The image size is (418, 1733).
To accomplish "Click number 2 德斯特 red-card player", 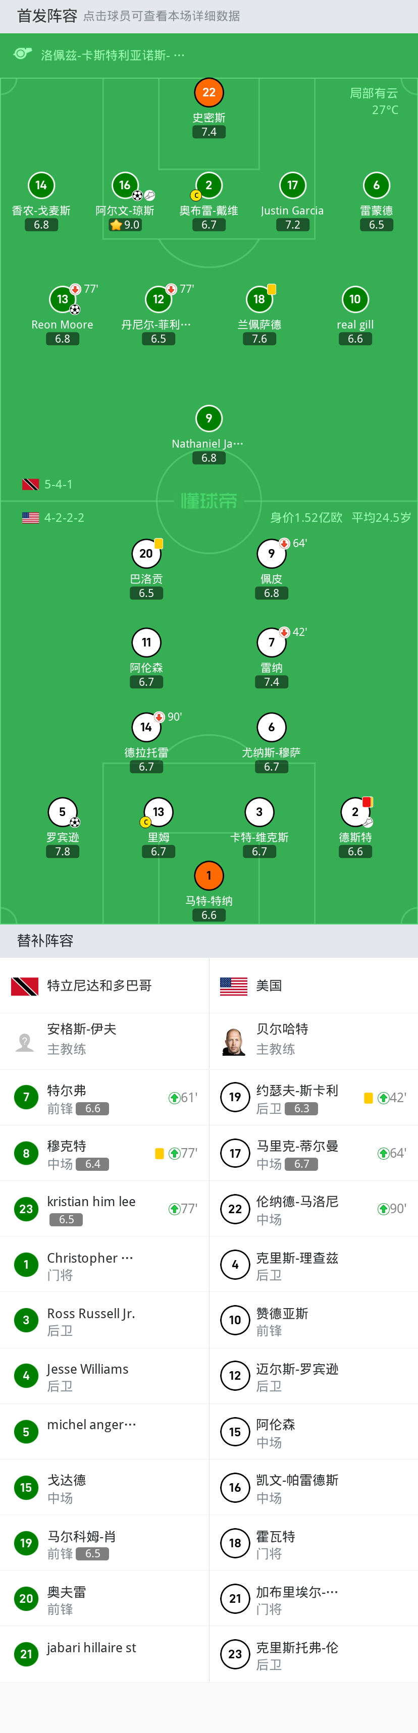I will tap(355, 812).
